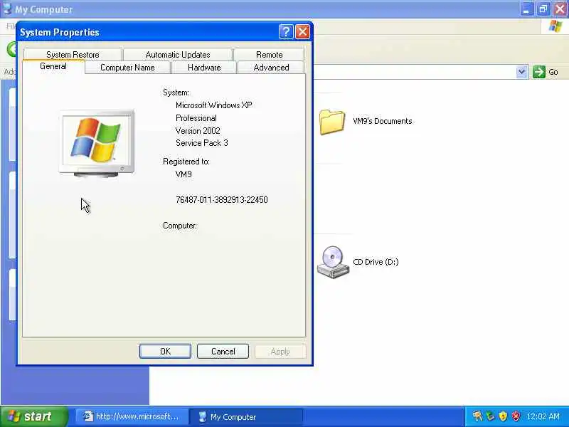The image size is (569, 427).
Task: Open the Hardware tab
Action: click(204, 68)
